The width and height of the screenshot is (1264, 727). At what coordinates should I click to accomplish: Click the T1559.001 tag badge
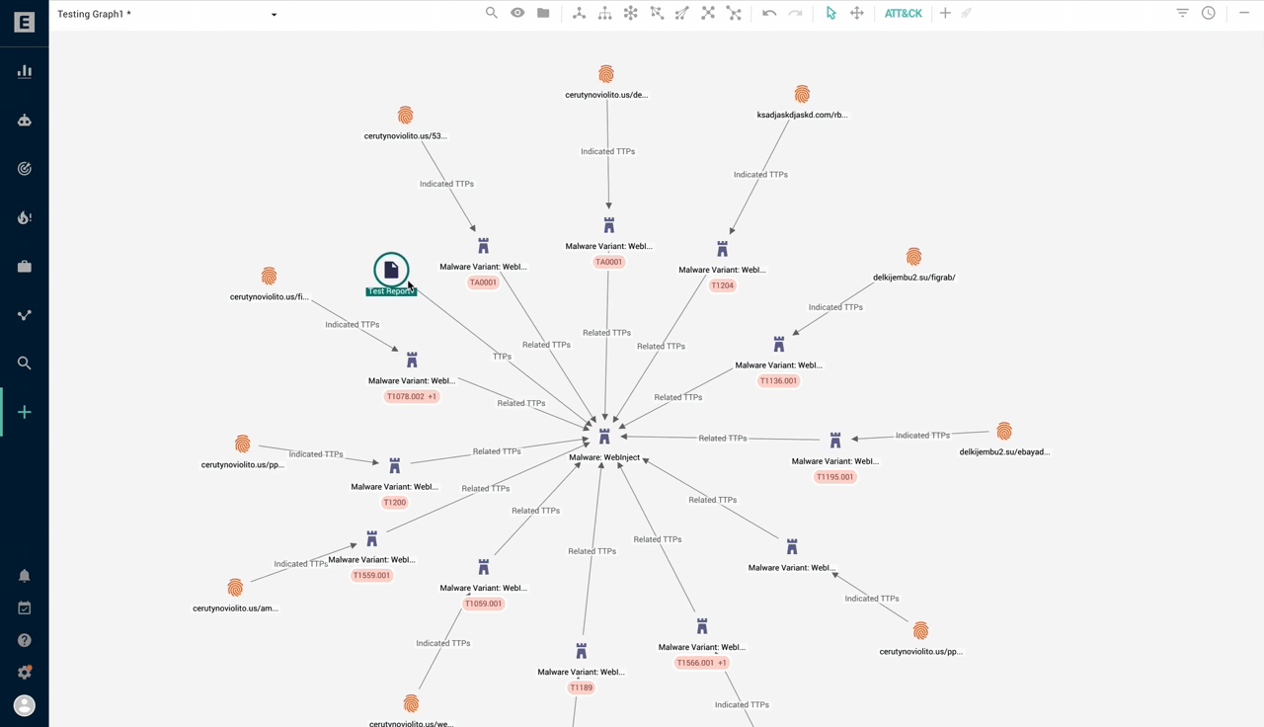pyautogui.click(x=371, y=576)
